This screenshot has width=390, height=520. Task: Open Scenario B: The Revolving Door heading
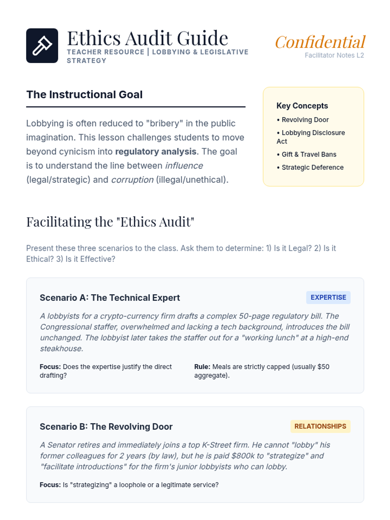pyautogui.click(x=106, y=427)
